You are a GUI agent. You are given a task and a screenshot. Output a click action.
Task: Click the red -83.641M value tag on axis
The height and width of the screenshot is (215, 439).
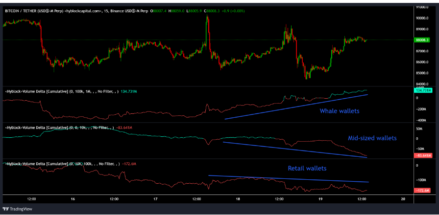pos(422,155)
